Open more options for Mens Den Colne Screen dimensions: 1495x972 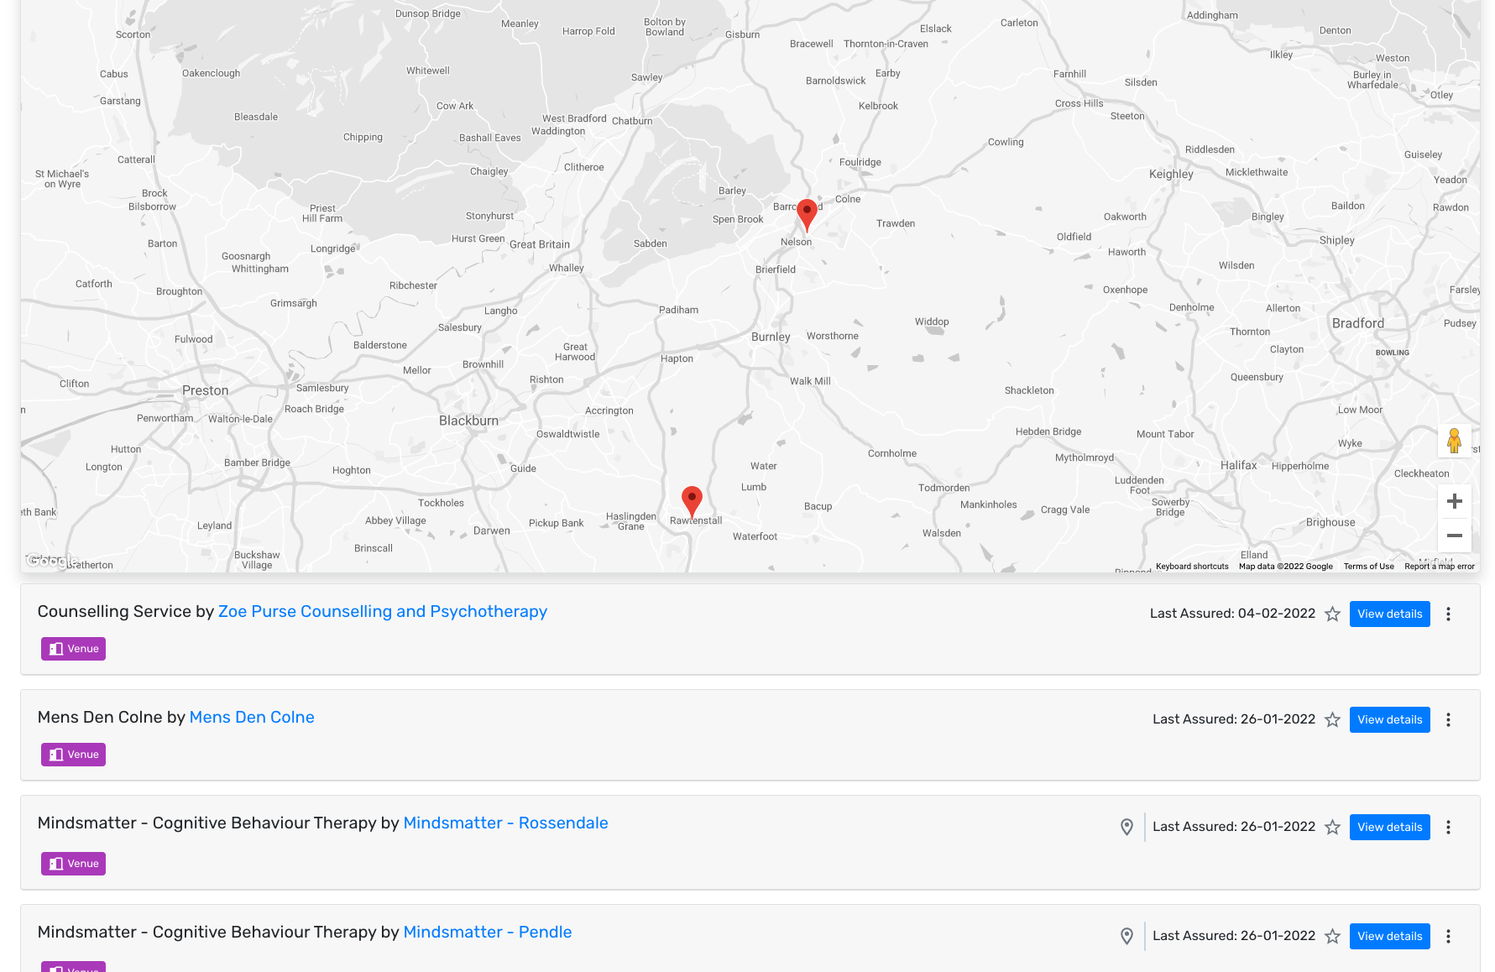click(1448, 719)
